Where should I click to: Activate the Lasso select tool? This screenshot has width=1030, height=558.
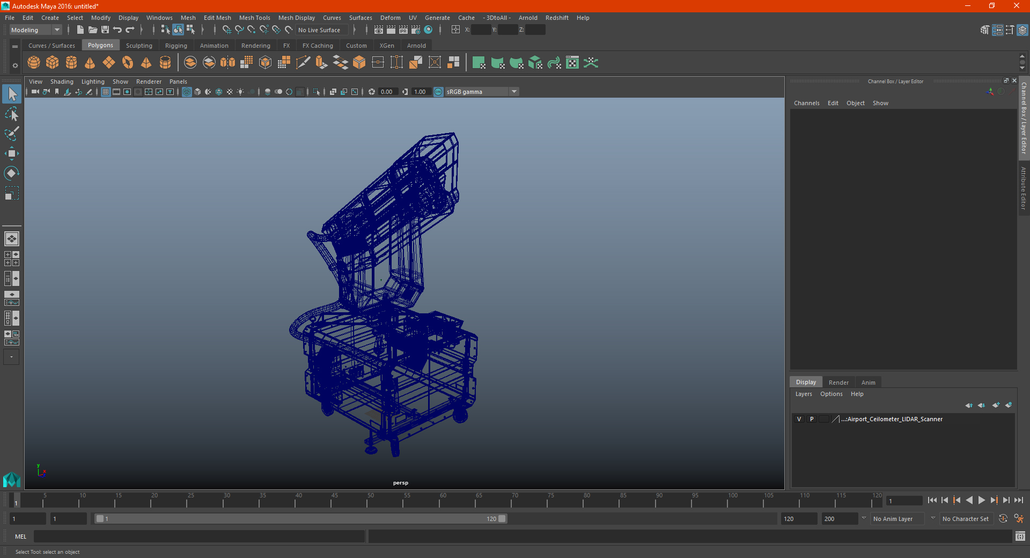[x=12, y=114]
